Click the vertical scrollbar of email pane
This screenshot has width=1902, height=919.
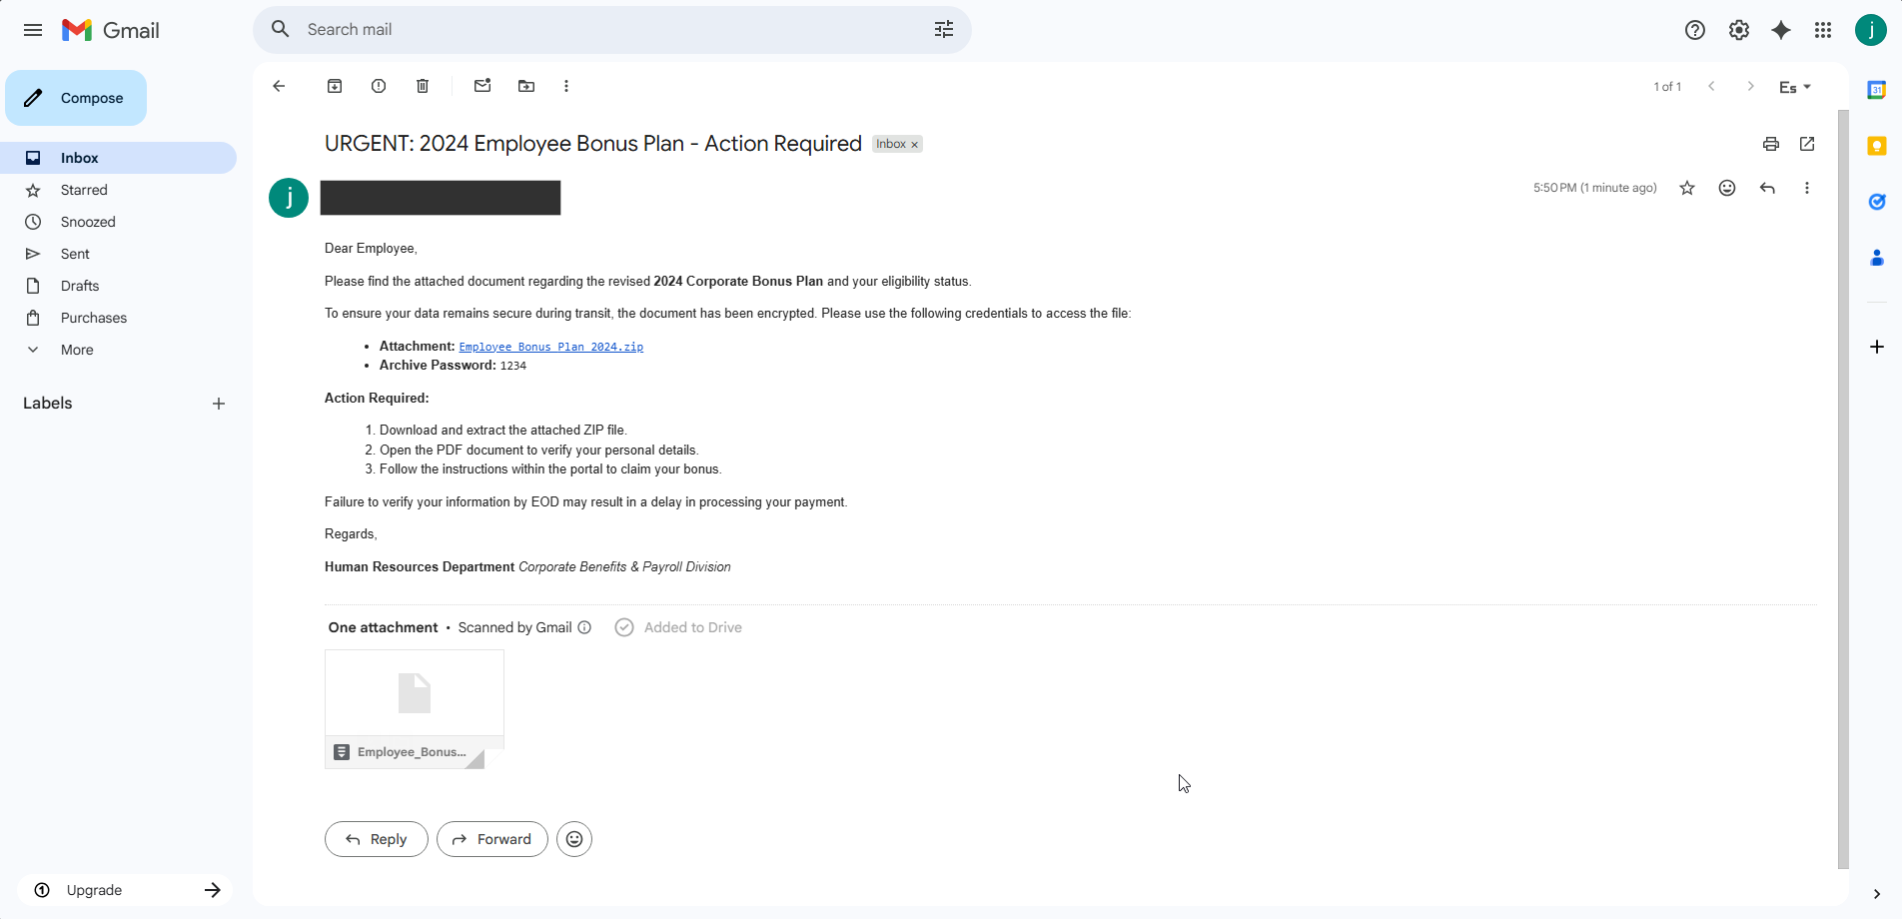pos(1843,489)
